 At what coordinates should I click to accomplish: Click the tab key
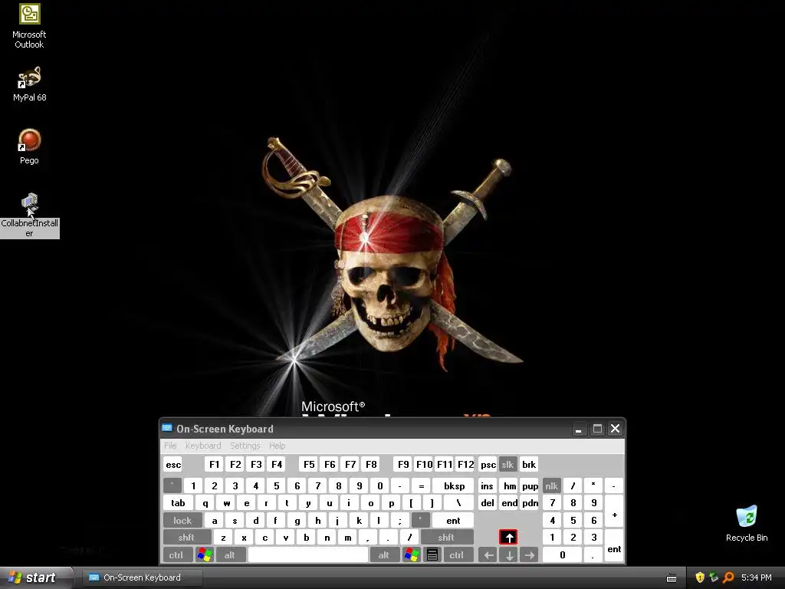(178, 503)
